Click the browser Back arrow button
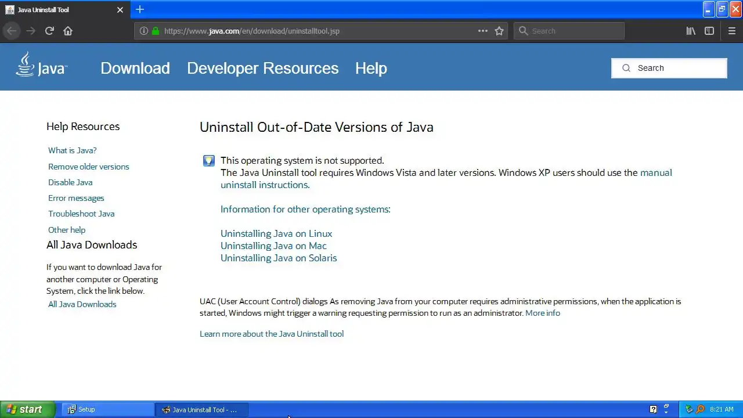The height and width of the screenshot is (418, 743). click(12, 31)
